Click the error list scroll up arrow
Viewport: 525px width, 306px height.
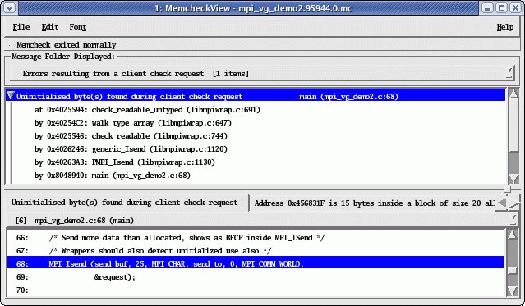[x=513, y=93]
